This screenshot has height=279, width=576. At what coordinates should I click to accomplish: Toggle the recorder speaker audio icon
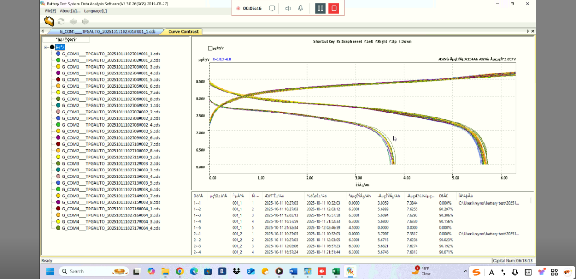[288, 8]
